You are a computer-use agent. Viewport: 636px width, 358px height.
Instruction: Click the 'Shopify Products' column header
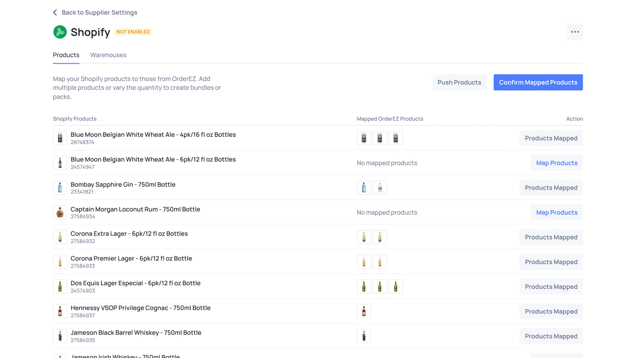click(x=75, y=119)
